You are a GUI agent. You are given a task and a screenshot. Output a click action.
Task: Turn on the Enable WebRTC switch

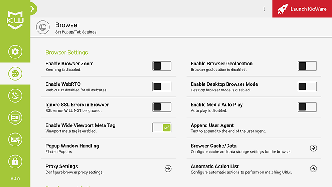[x=162, y=86]
